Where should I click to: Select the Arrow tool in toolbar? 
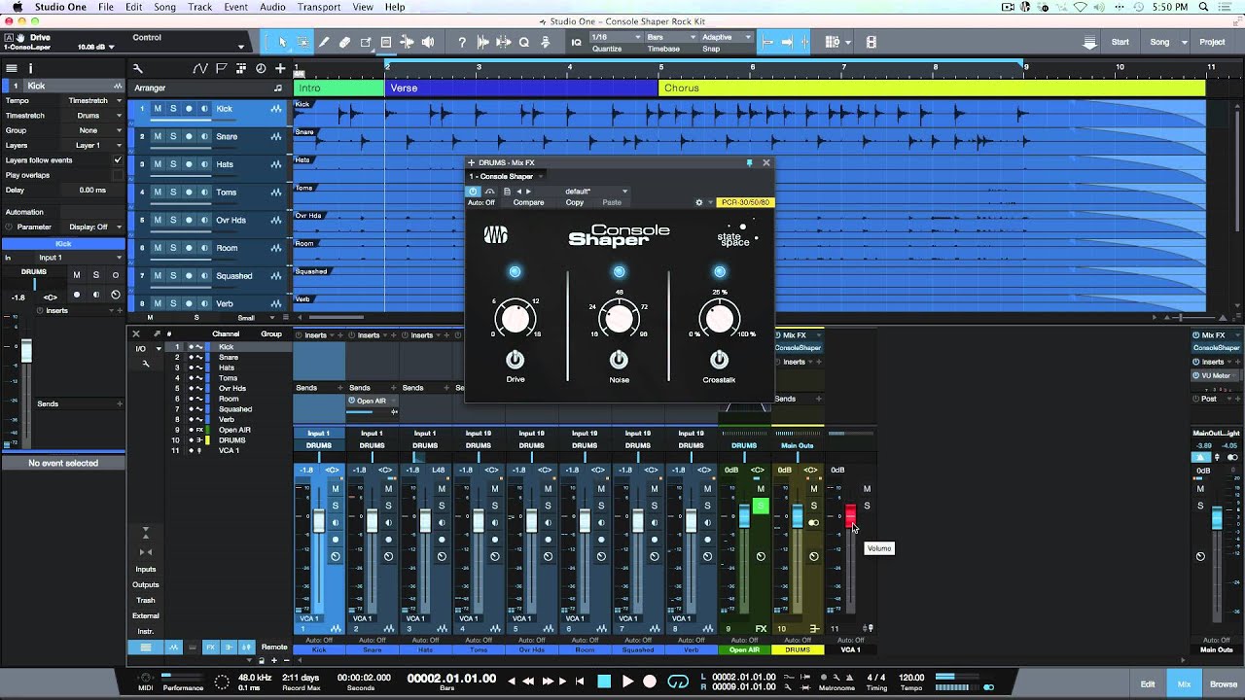pyautogui.click(x=282, y=42)
